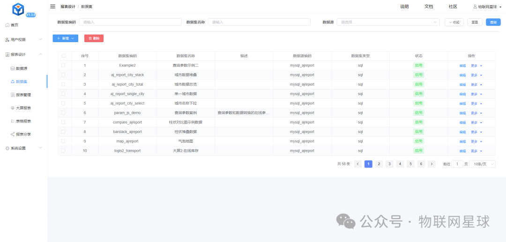This screenshot has width=506, height=242.
Task: Click the AJ-Report cube logo
Action: (x=18, y=9)
